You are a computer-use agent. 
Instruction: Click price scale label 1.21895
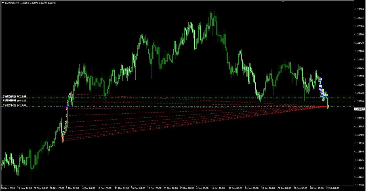(x=359, y=60)
